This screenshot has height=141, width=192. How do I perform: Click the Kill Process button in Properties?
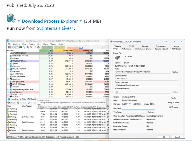click(174, 107)
